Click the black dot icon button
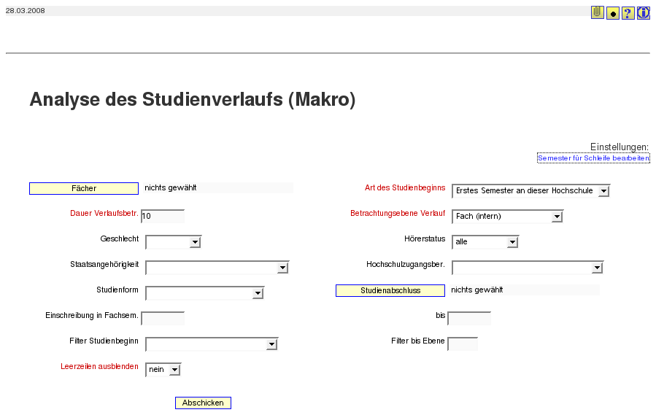 [613, 13]
